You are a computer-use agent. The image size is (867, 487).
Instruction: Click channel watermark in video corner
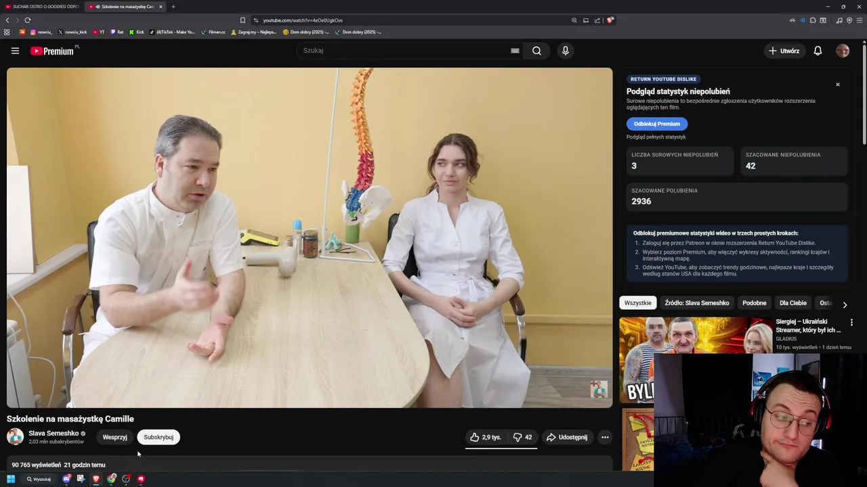pos(599,389)
